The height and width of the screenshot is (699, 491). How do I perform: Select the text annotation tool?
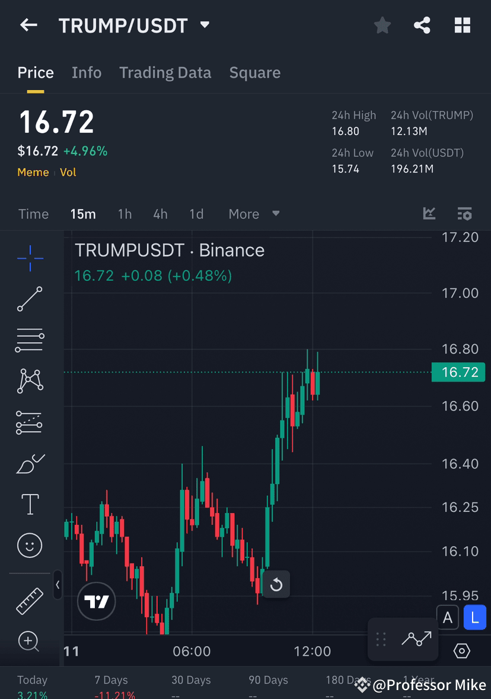coord(30,504)
